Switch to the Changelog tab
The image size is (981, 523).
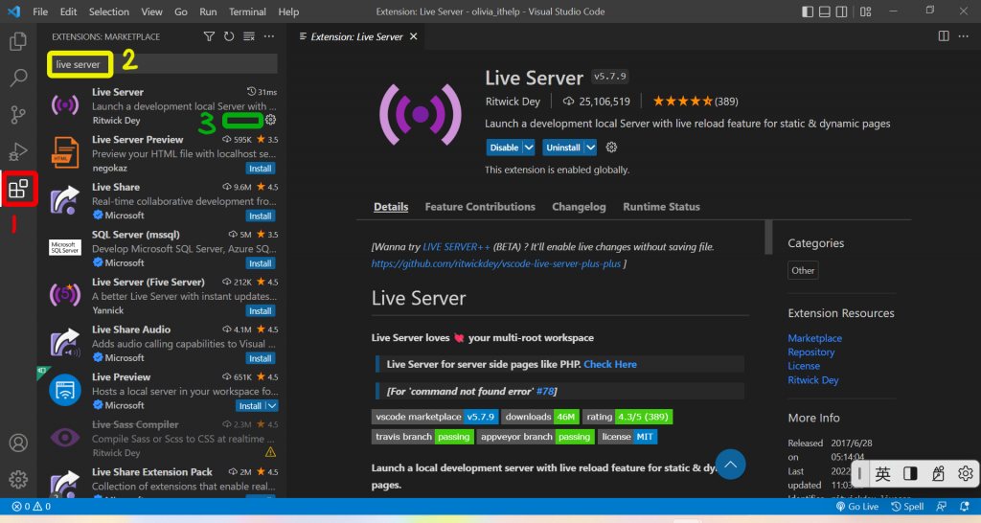(579, 207)
